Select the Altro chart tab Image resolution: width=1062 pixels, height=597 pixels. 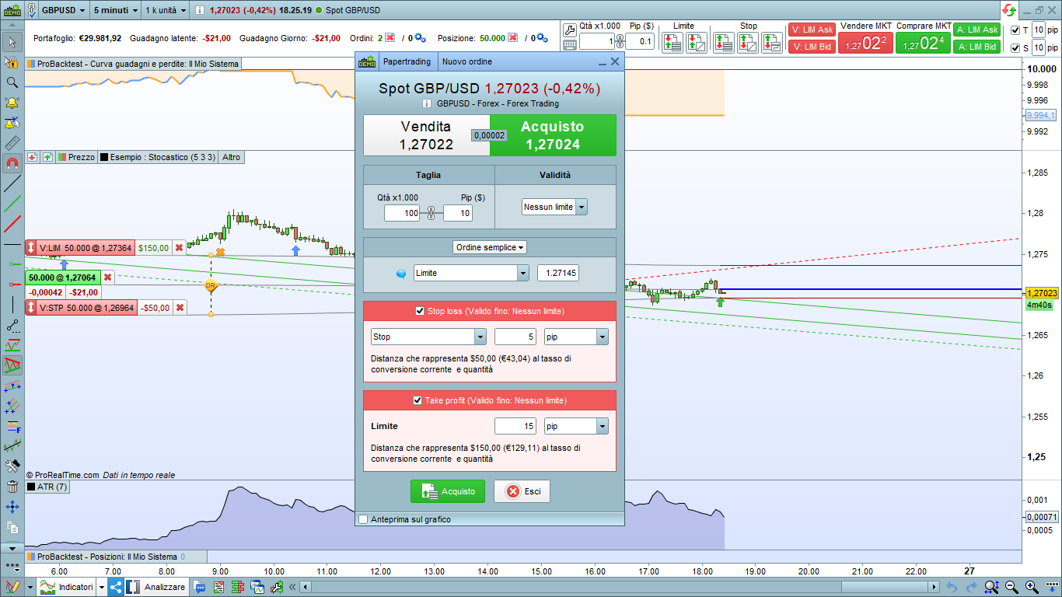[x=232, y=157]
